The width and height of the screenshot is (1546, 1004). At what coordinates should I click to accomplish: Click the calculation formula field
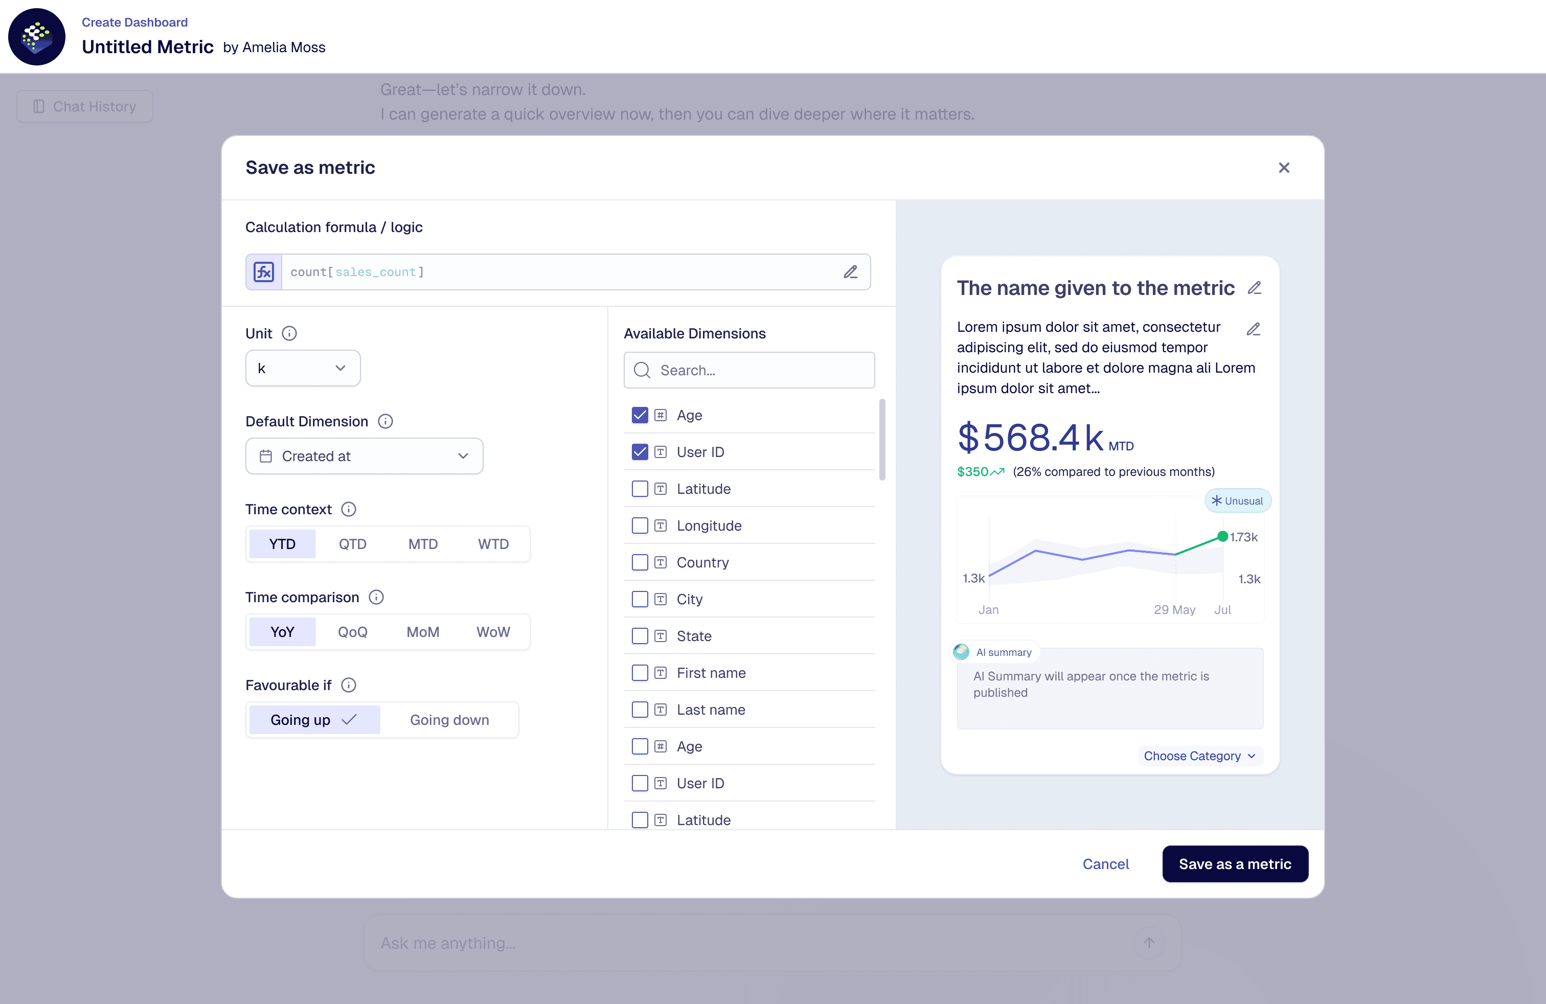[558, 271]
